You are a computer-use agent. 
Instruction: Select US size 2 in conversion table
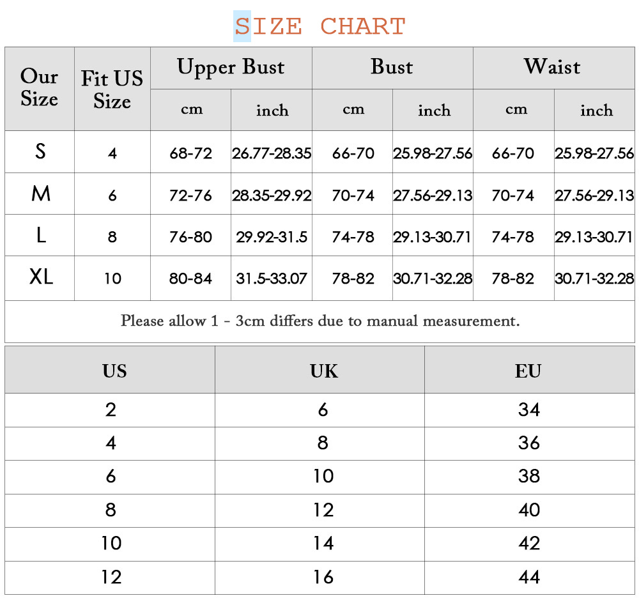coord(110,410)
